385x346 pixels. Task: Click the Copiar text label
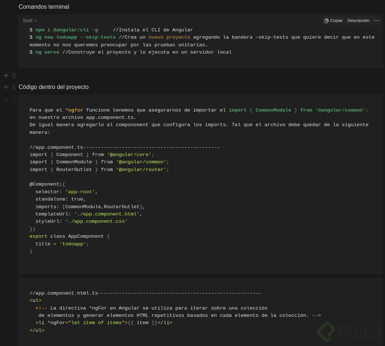336,21
